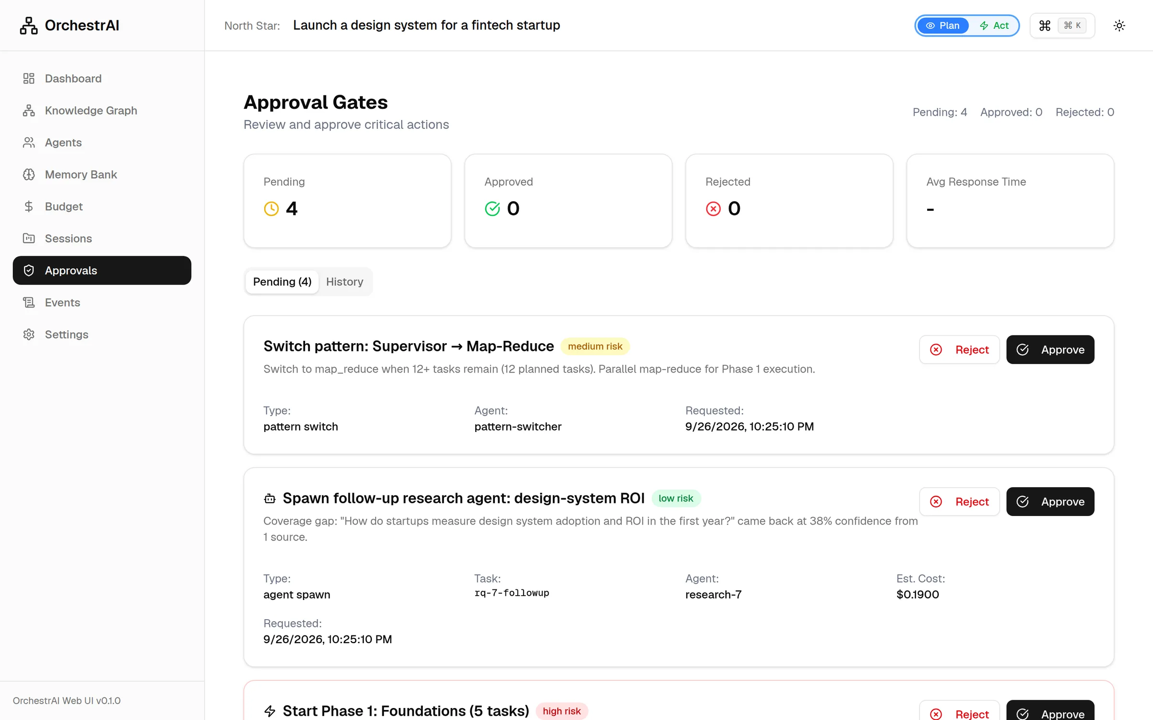Click the Rejected red X icon

pyautogui.click(x=713, y=209)
